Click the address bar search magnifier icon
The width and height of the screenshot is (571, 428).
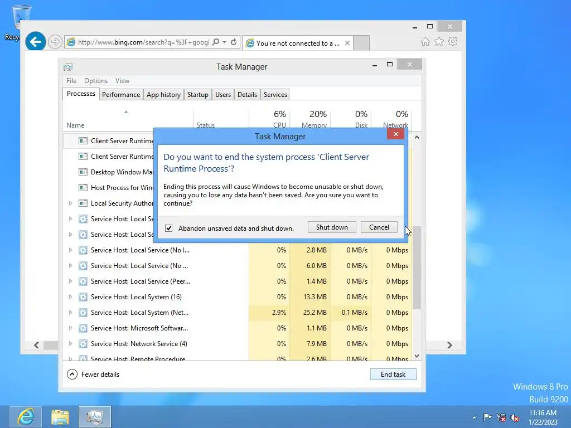coord(216,42)
